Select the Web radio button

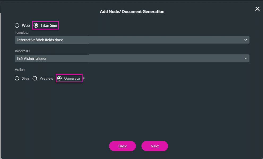pos(17,25)
